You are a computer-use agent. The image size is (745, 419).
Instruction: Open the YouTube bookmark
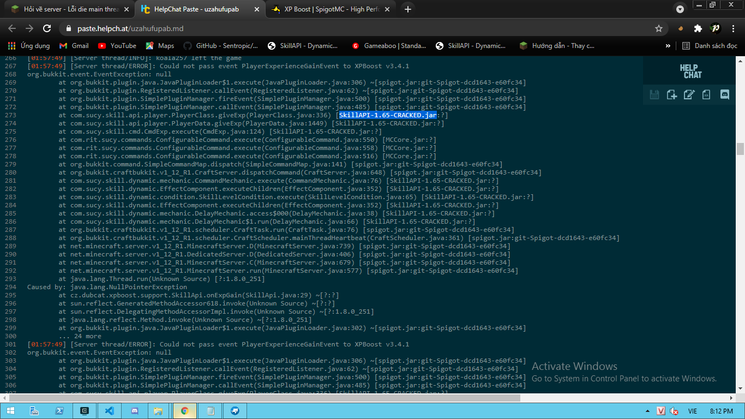(117, 46)
